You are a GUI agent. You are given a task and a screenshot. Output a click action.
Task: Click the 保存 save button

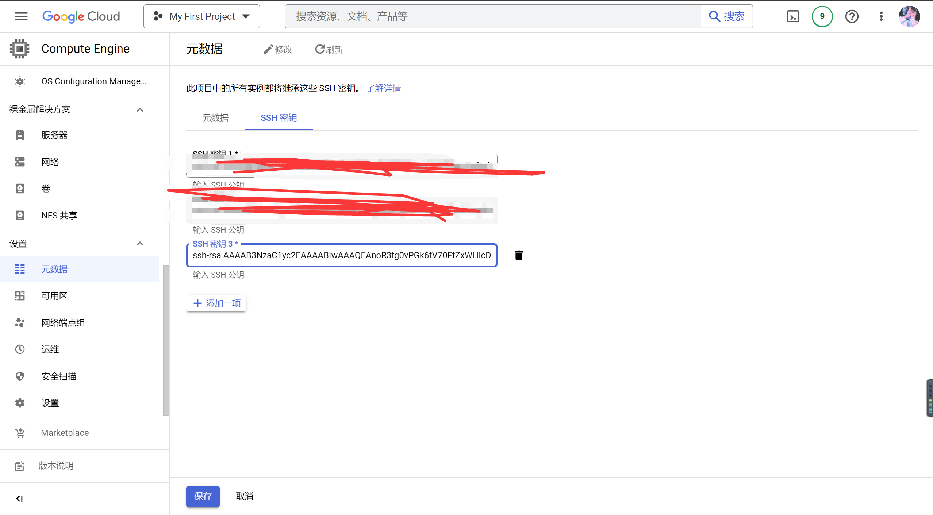coord(203,496)
